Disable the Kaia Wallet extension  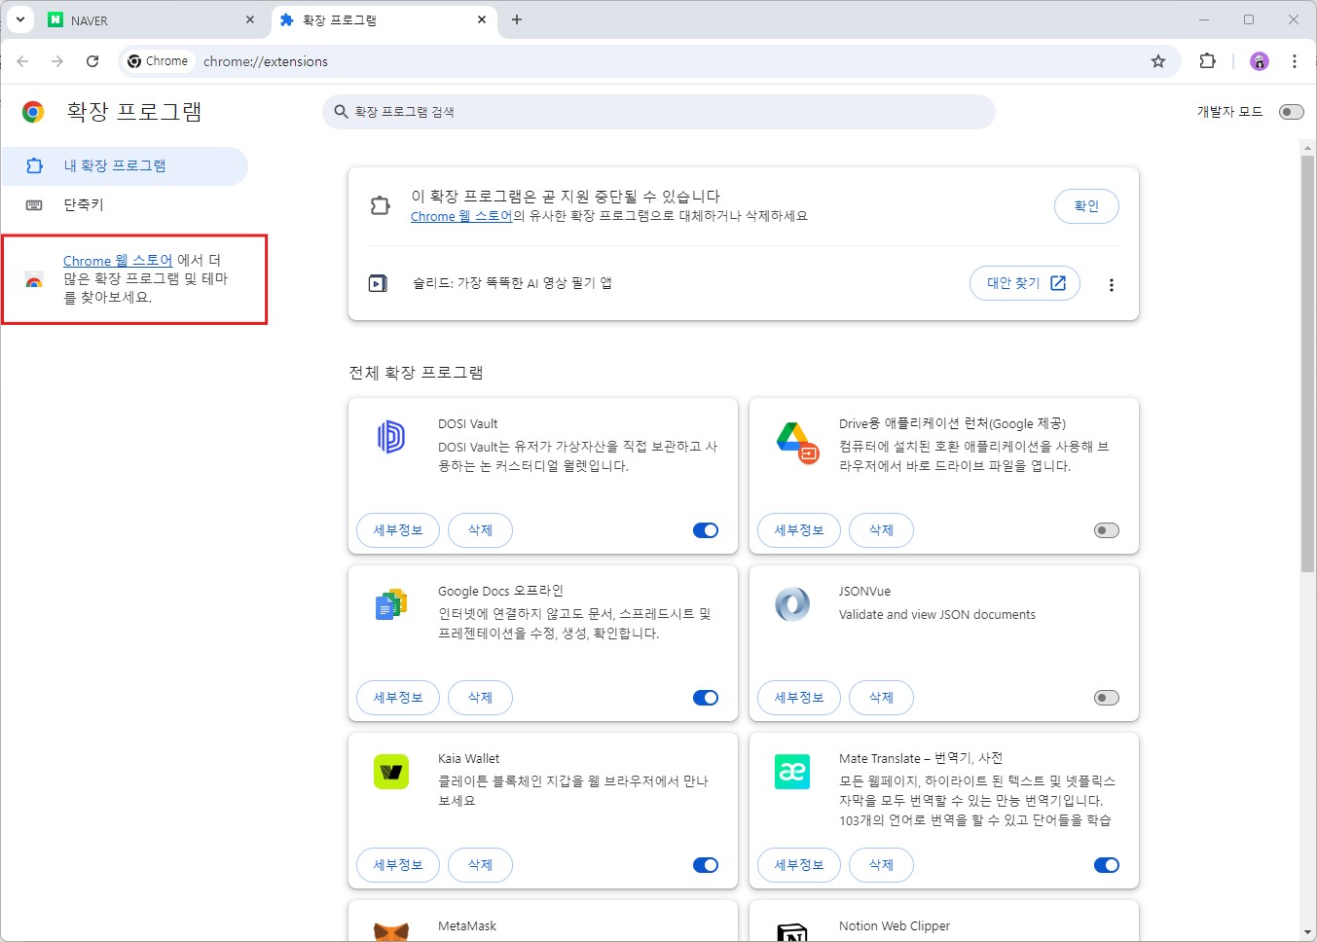pos(706,865)
